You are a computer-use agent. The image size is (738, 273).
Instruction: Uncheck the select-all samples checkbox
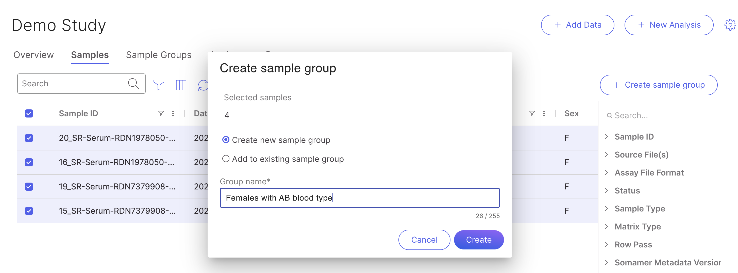29,113
